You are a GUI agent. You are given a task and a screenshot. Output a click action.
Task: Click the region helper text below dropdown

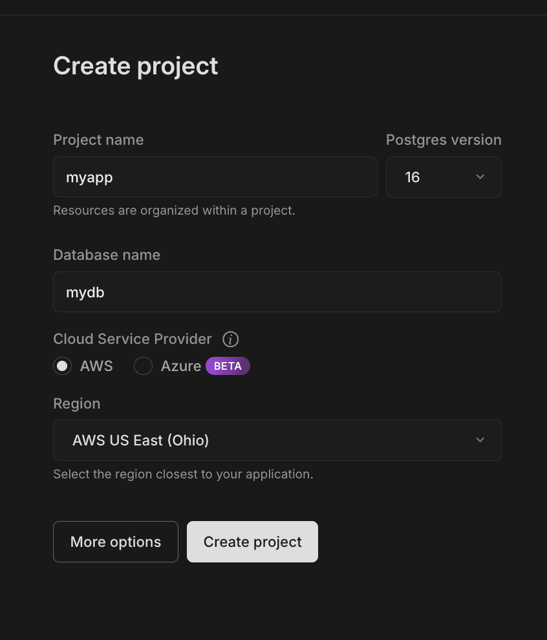[183, 475]
